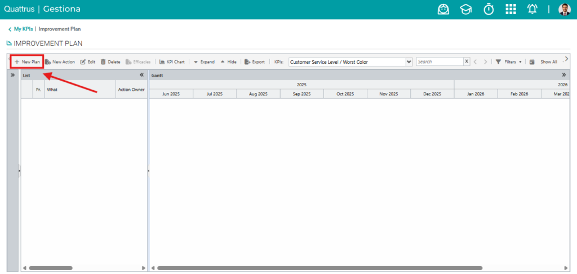Image resolution: width=577 pixels, height=274 pixels.
Task: Click the Export toolbar button
Action: coord(255,62)
